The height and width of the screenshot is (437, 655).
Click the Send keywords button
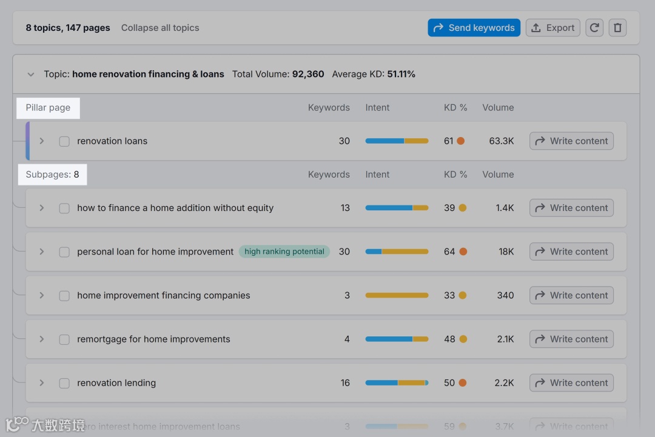click(x=474, y=28)
